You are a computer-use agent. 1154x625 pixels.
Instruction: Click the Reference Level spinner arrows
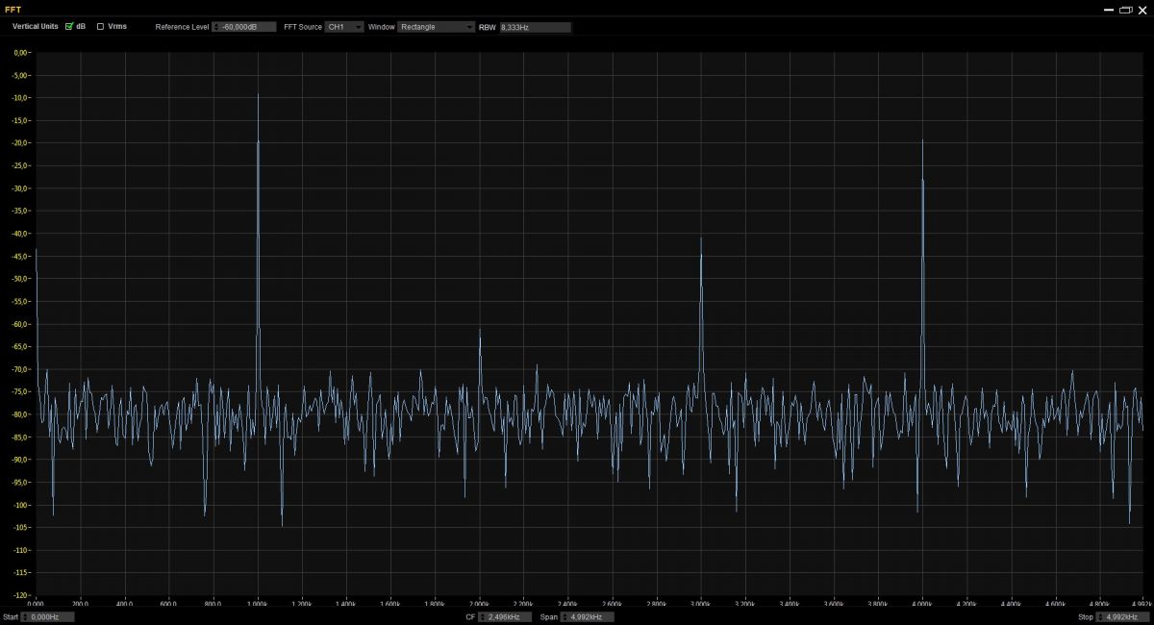[216, 27]
